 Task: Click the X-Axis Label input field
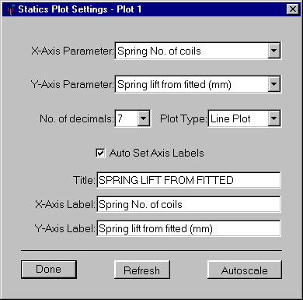(x=189, y=204)
